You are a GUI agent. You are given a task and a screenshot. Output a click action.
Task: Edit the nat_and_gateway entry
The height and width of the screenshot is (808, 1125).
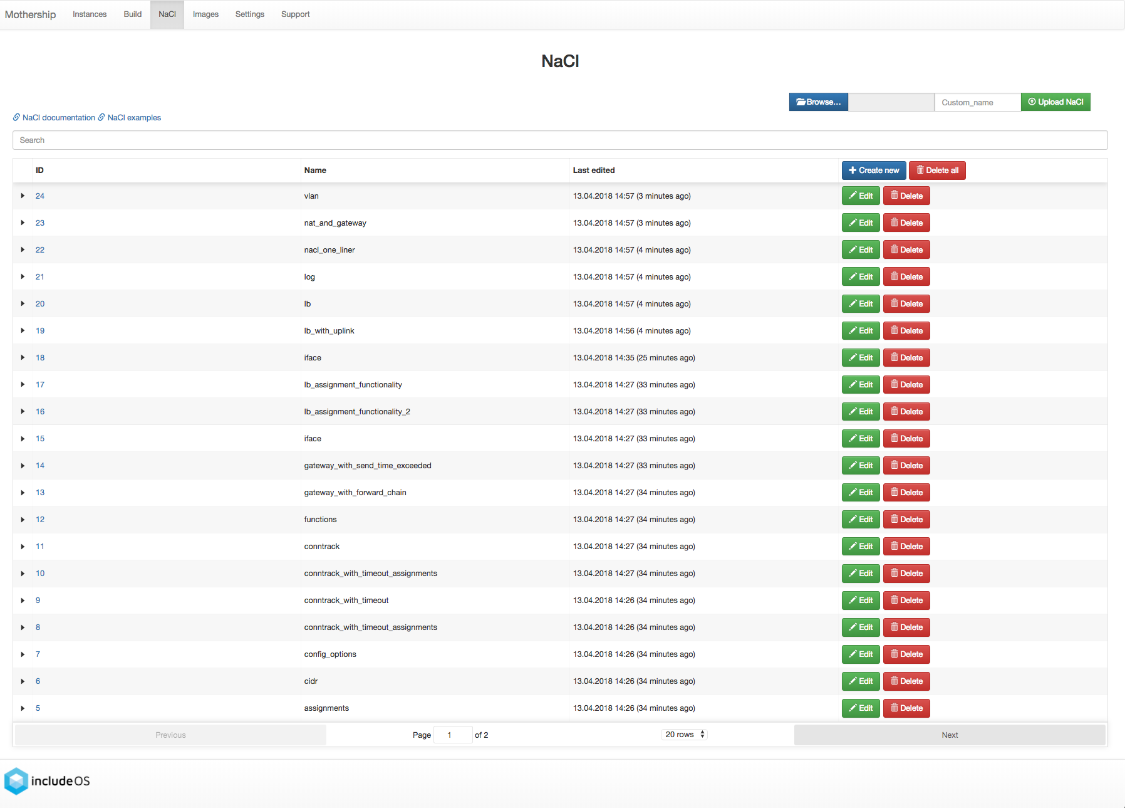[x=861, y=223]
